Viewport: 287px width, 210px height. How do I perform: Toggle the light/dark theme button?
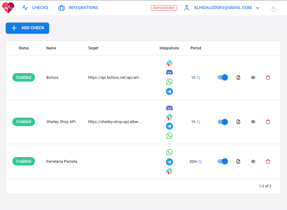click(273, 8)
